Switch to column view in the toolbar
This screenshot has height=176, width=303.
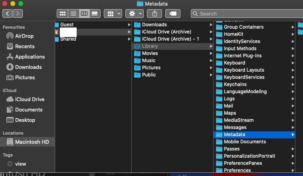click(x=84, y=14)
